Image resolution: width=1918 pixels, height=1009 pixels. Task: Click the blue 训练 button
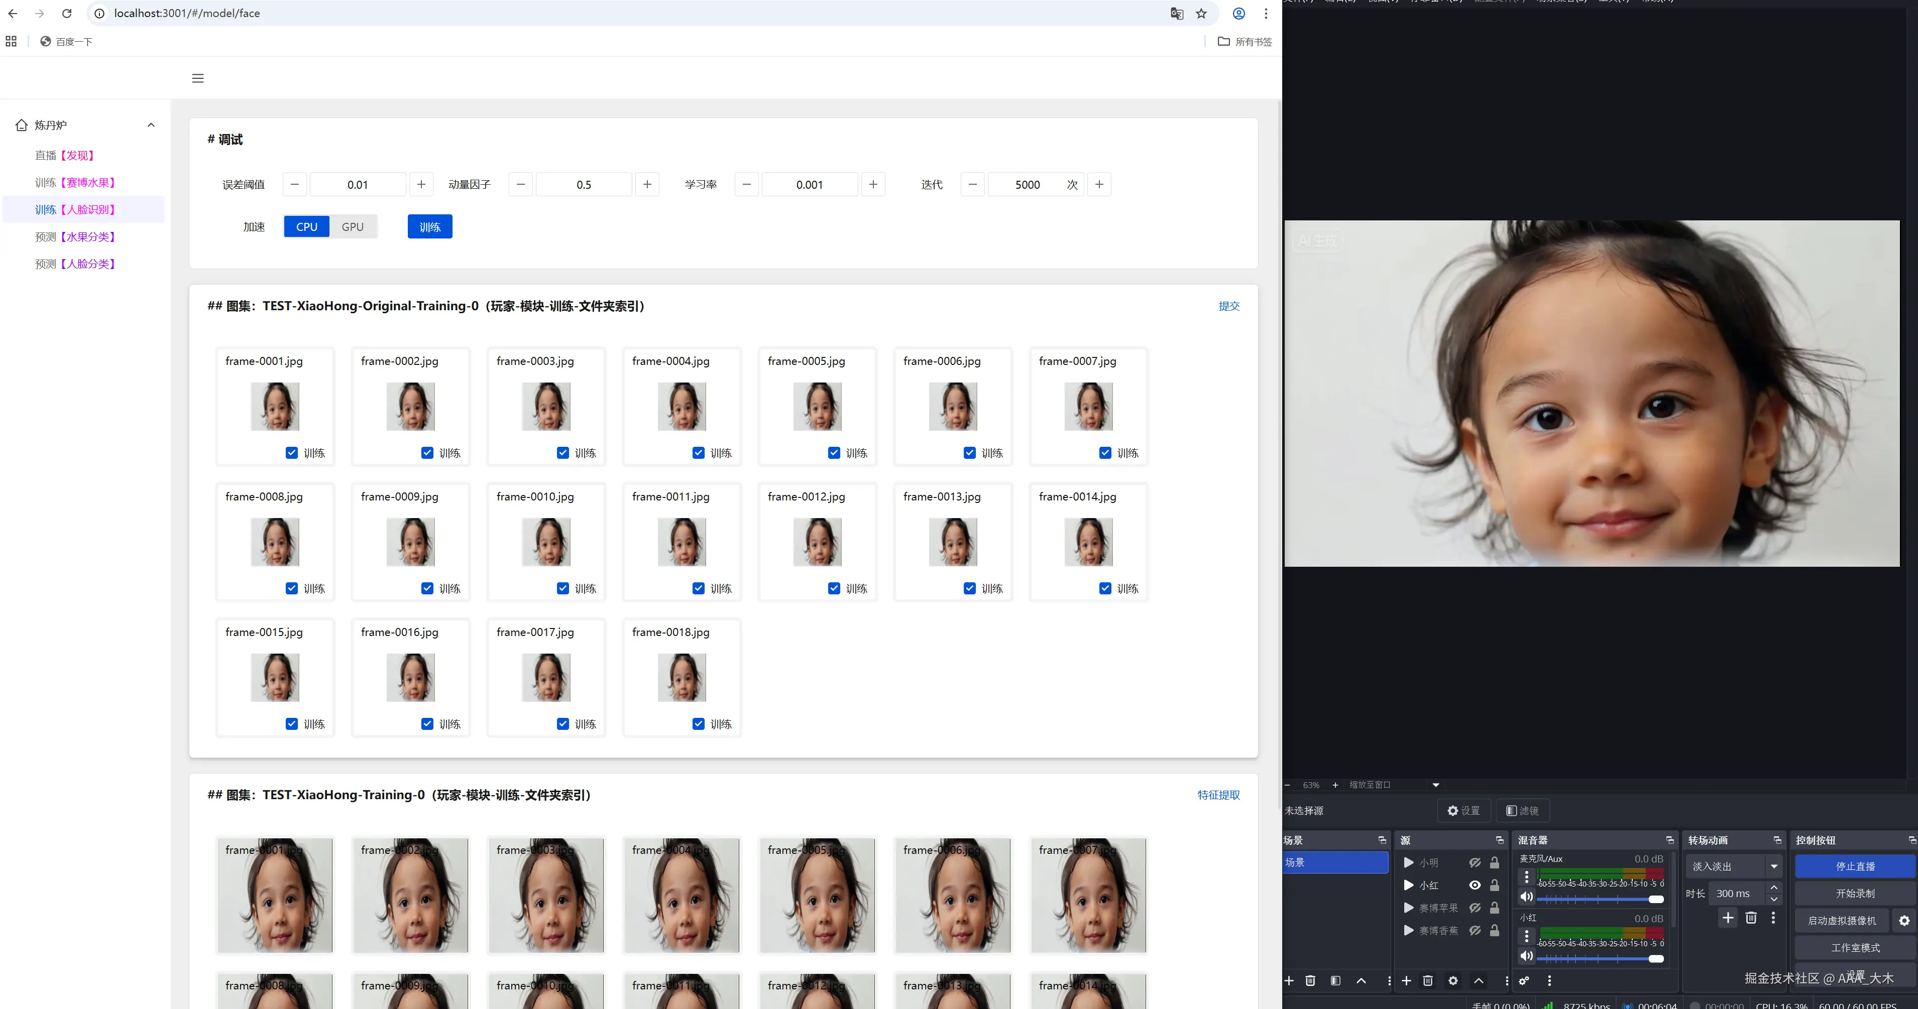click(x=429, y=226)
